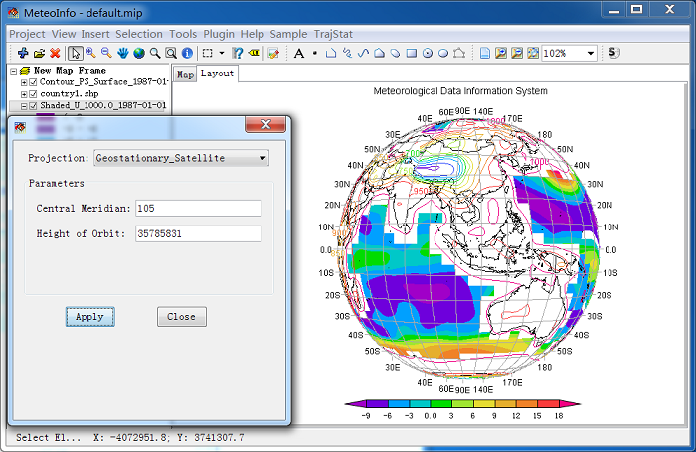Open data file with folder icon

click(x=39, y=54)
